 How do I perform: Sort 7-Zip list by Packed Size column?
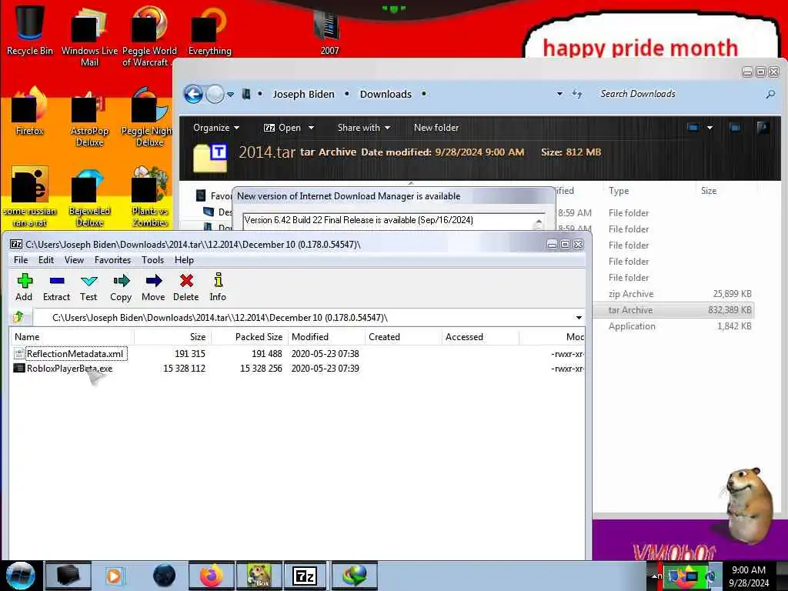pyautogui.click(x=249, y=337)
